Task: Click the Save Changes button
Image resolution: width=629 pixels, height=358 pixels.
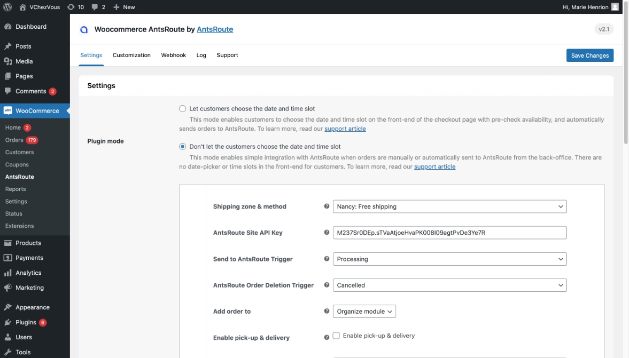Action: pyautogui.click(x=589, y=55)
